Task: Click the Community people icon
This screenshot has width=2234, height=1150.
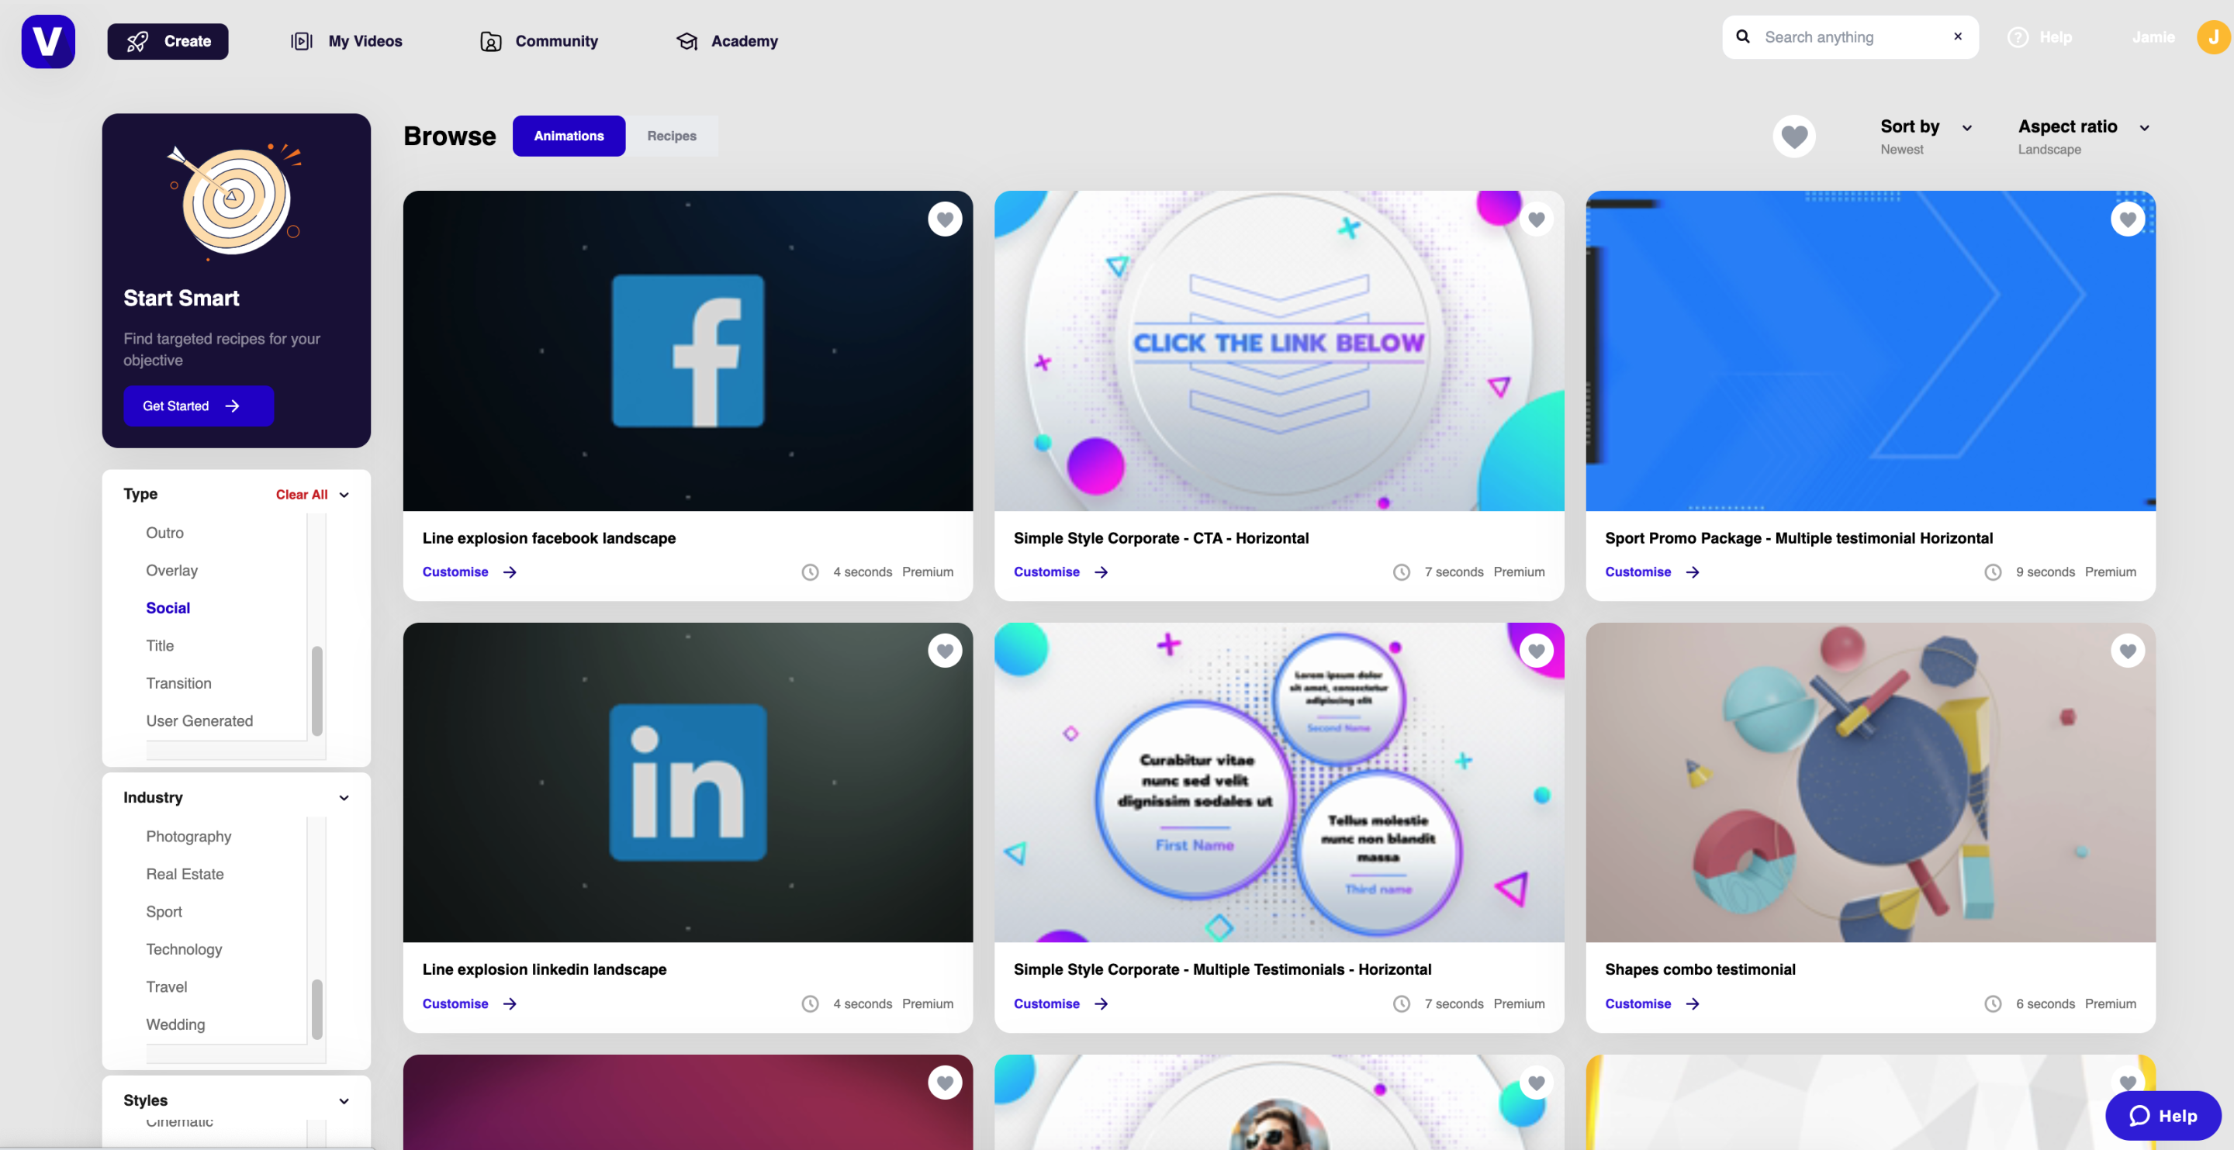Action: (x=491, y=41)
